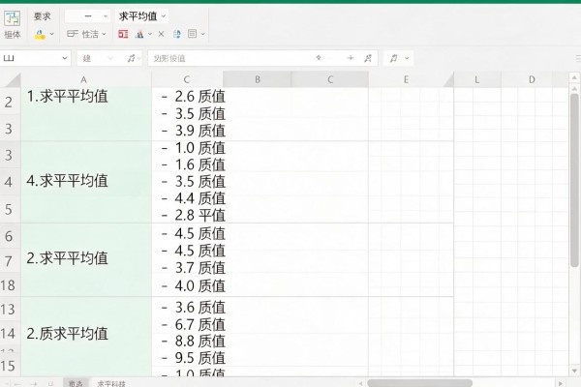This screenshot has height=387, width=581.
Task: Select column L header
Action: pyautogui.click(x=476, y=79)
